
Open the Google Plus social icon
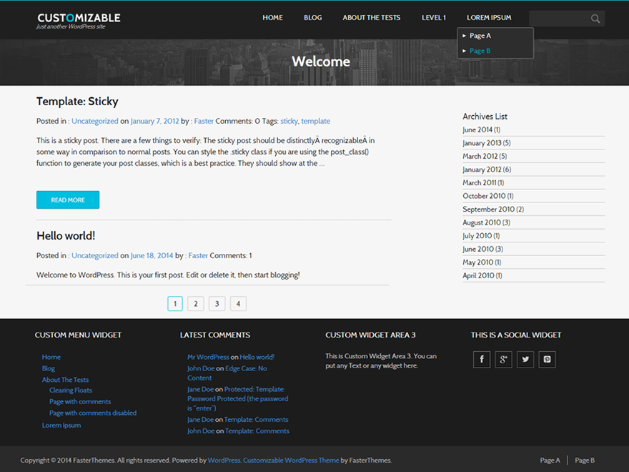tap(503, 359)
